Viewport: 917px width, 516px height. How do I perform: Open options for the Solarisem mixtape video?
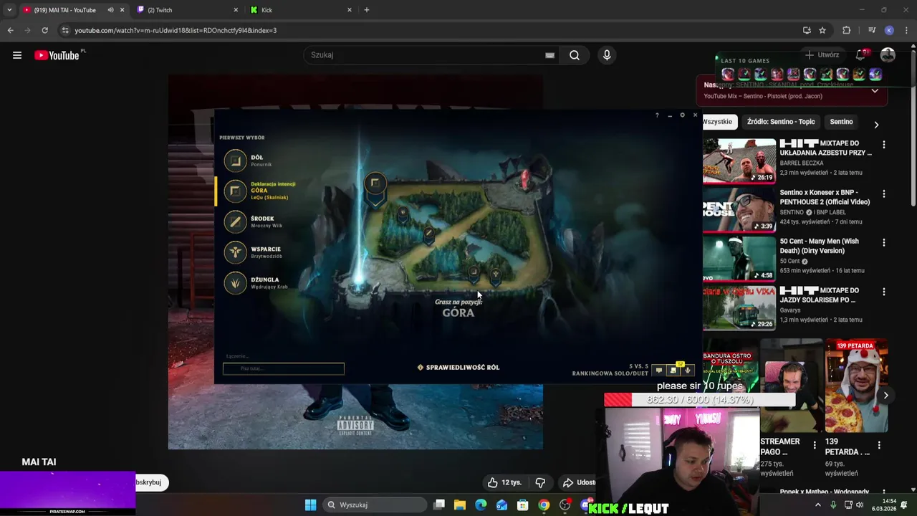[x=884, y=292]
